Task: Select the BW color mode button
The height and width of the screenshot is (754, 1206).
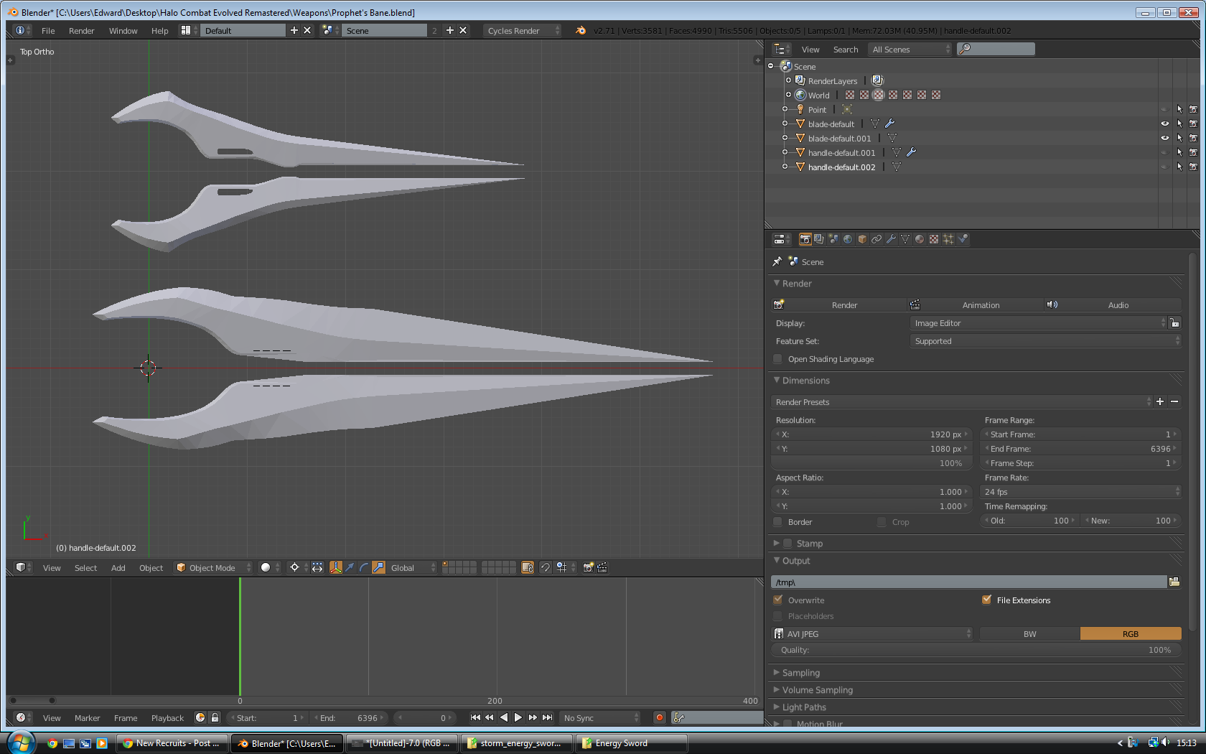Action: click(x=1029, y=633)
